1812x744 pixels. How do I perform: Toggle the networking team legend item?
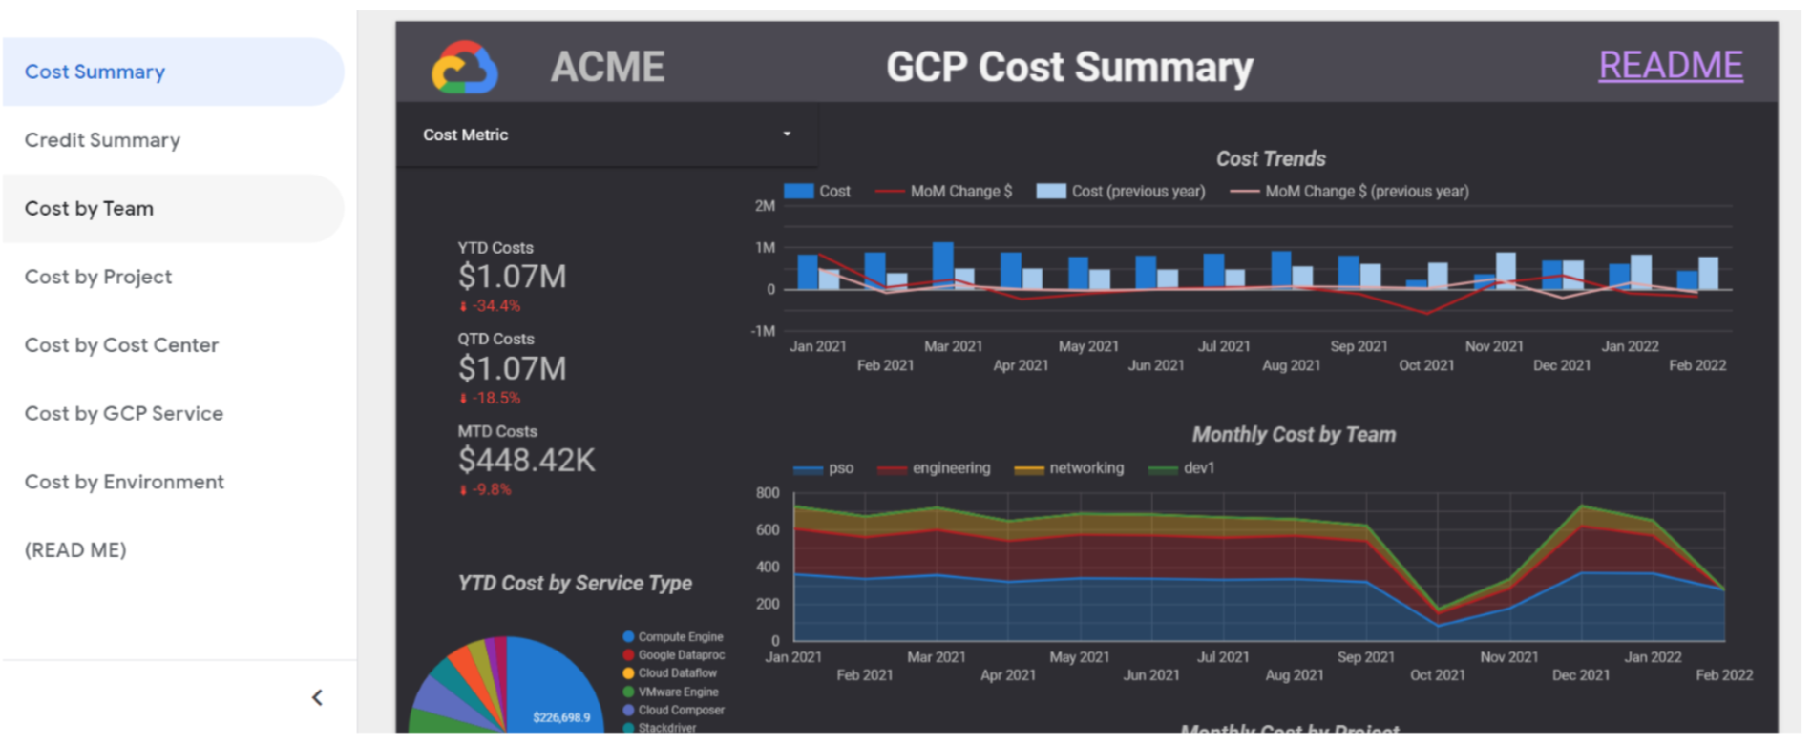1069,468
